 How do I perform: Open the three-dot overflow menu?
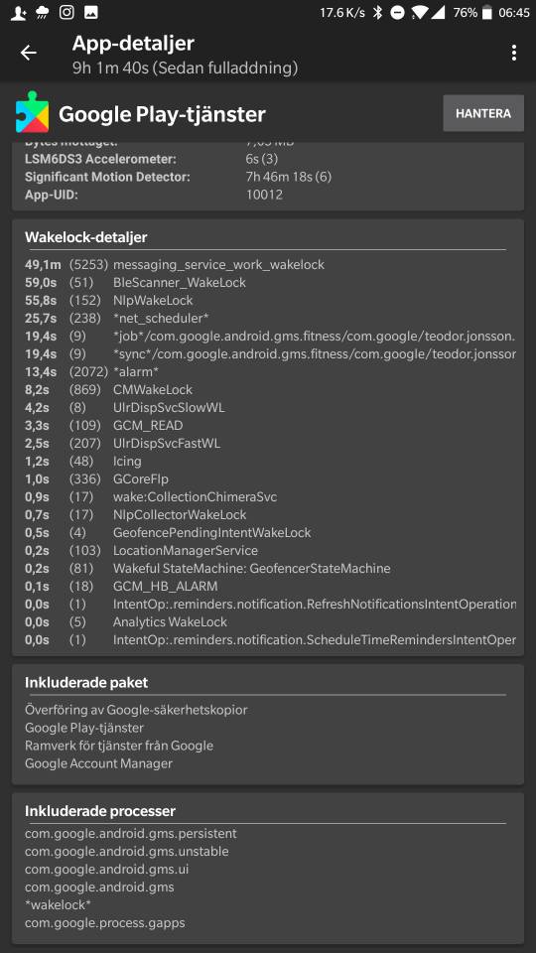point(513,53)
